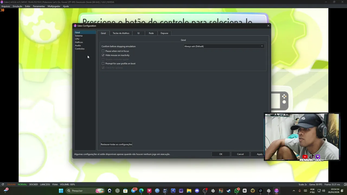This screenshot has height=195, width=347.
Task: Select Controles in the configuration sidebar
Action: pos(85,49)
